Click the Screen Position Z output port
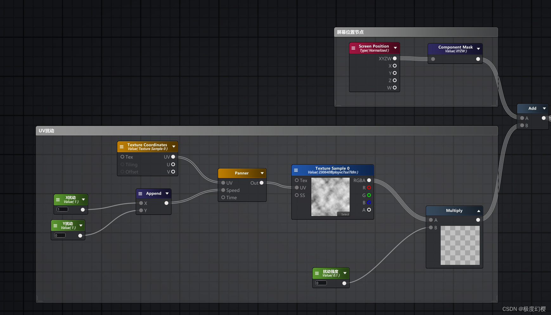 (395, 80)
